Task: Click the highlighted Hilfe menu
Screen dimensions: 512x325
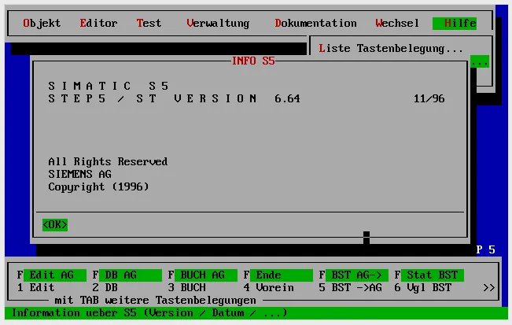Action: coord(455,23)
